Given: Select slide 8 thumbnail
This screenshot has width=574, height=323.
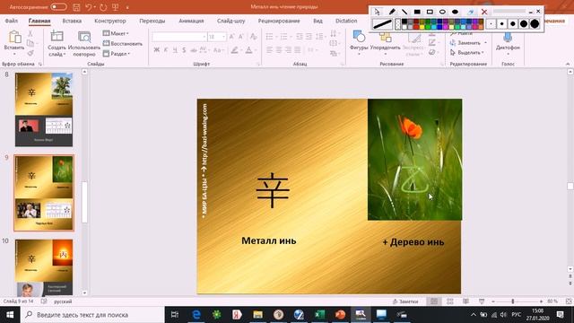Looking at the screenshot, I should tap(44, 109).
